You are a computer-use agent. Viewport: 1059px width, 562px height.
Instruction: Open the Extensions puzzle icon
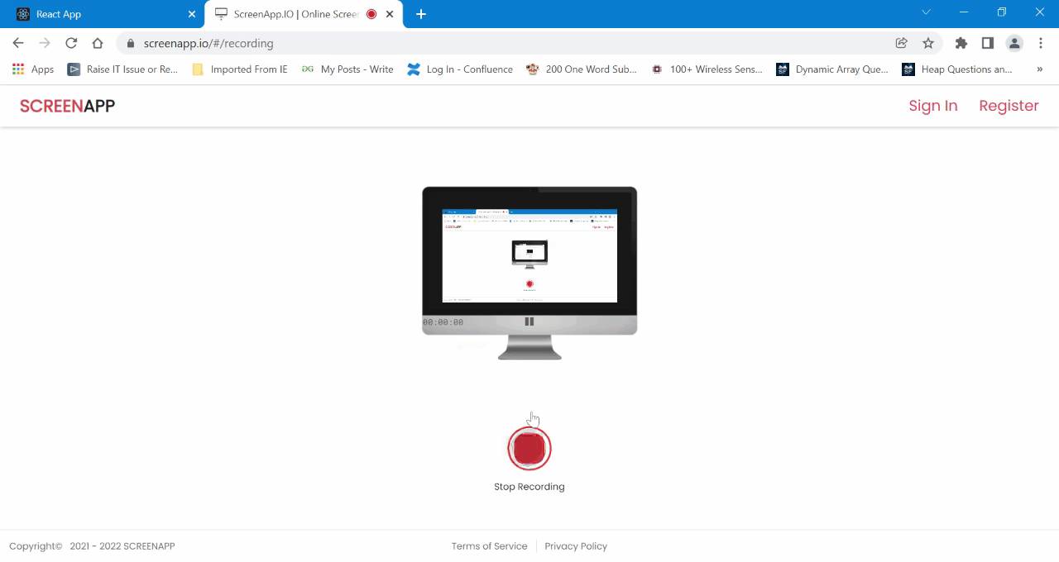pos(961,43)
